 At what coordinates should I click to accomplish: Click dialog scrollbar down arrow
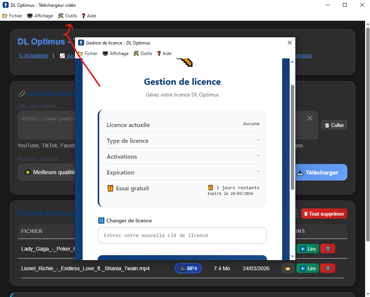292,256
